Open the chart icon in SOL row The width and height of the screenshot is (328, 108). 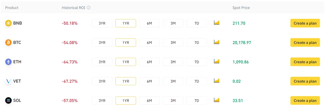point(217,100)
